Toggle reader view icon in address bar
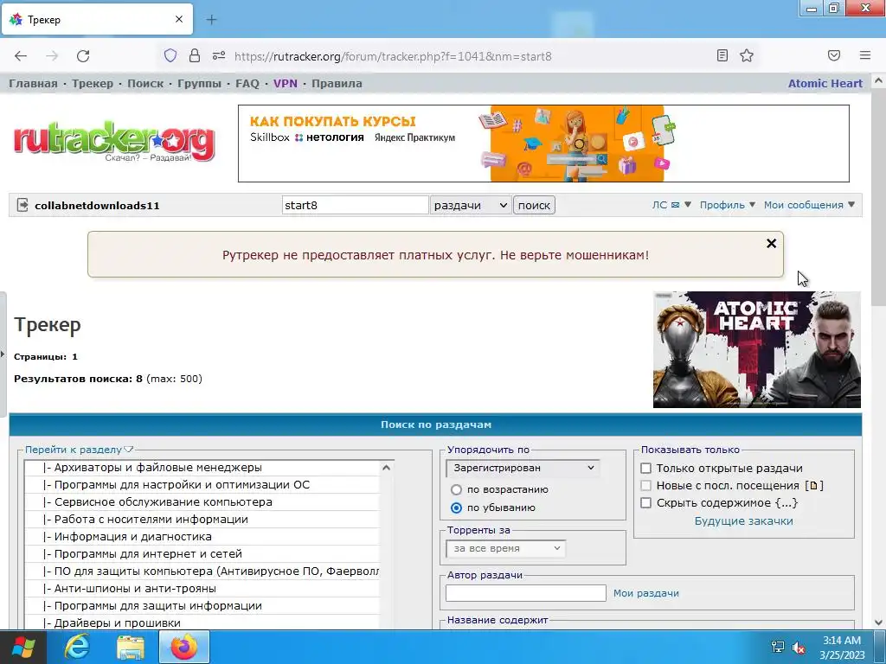Screen dimensions: 886x664 pyautogui.click(x=722, y=55)
